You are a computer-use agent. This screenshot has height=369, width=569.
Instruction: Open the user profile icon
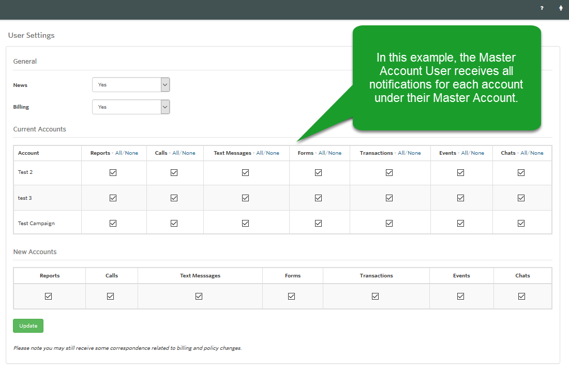[561, 8]
